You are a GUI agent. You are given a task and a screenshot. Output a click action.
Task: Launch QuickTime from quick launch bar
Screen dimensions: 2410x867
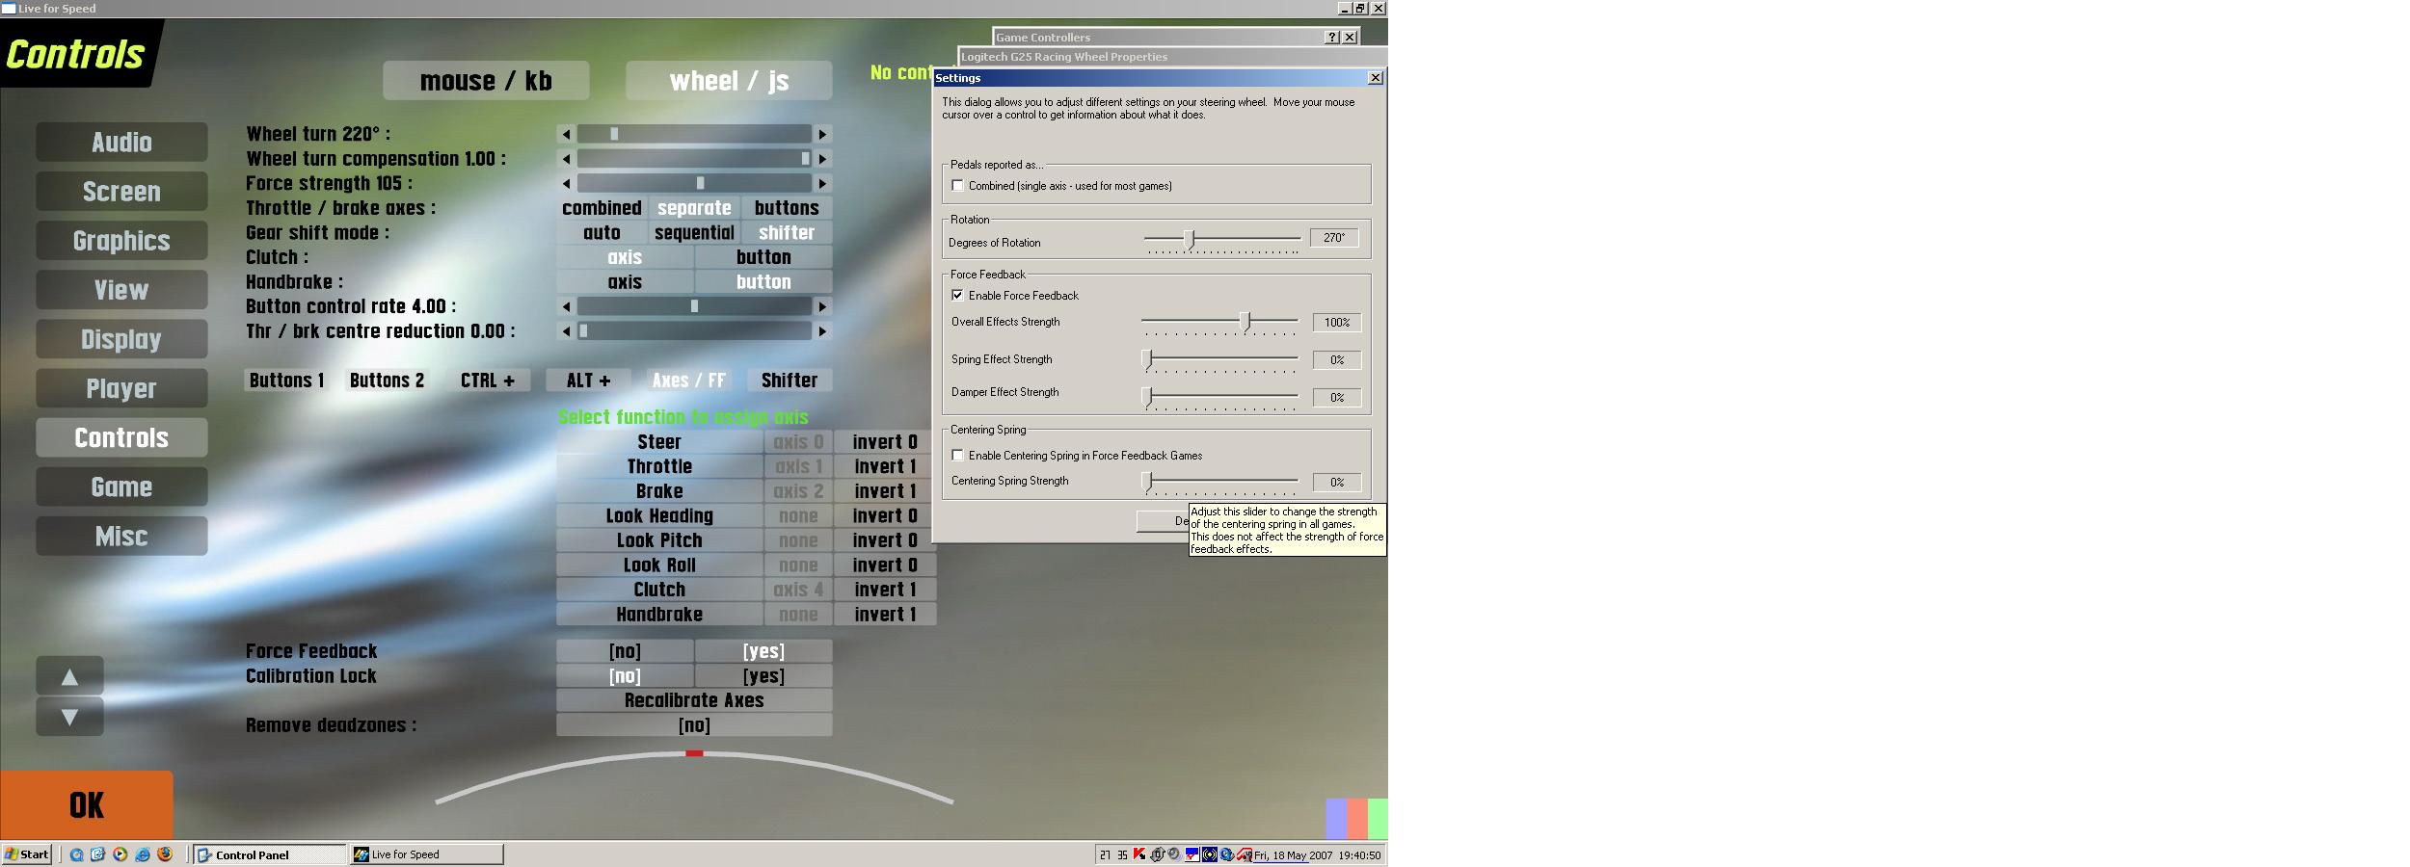click(76, 854)
